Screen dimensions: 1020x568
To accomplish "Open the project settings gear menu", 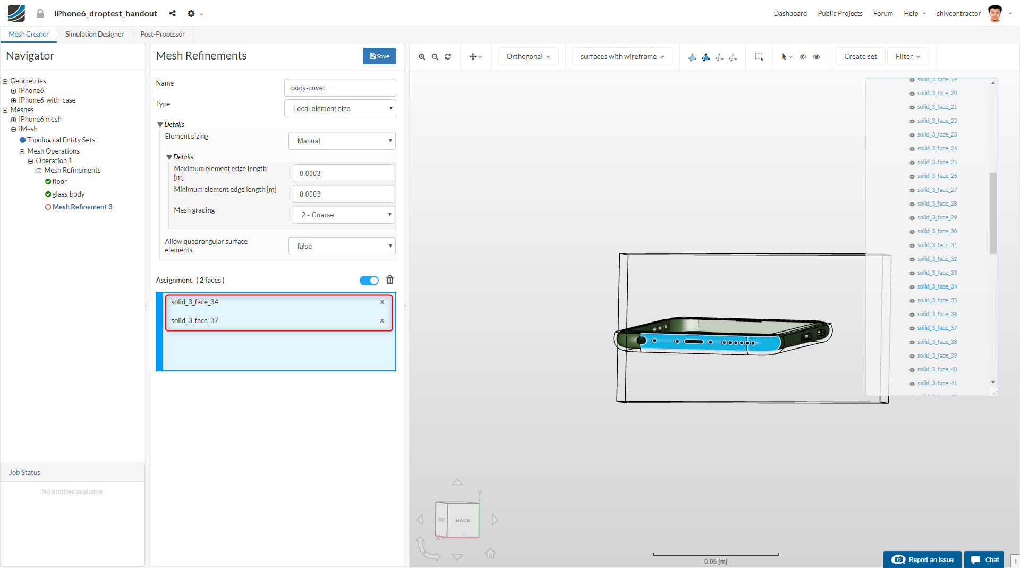I will click(195, 13).
